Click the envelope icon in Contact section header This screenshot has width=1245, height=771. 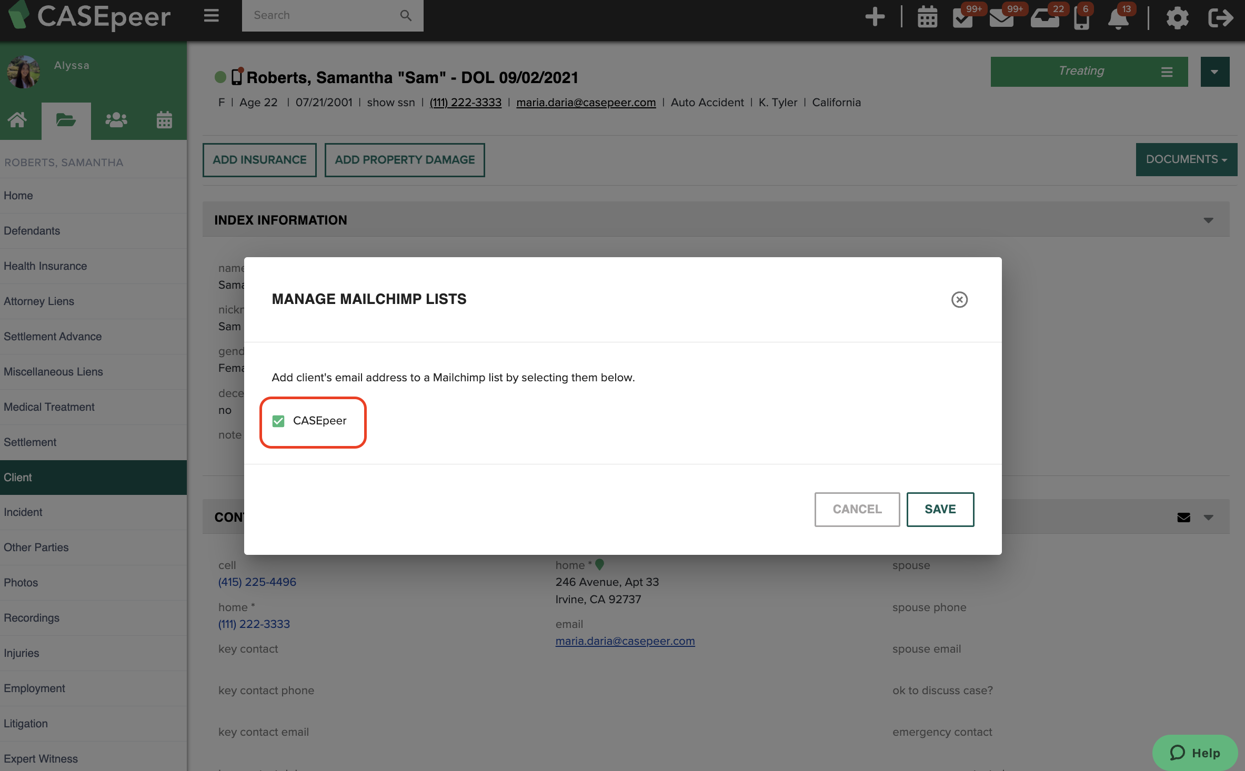[1183, 518]
